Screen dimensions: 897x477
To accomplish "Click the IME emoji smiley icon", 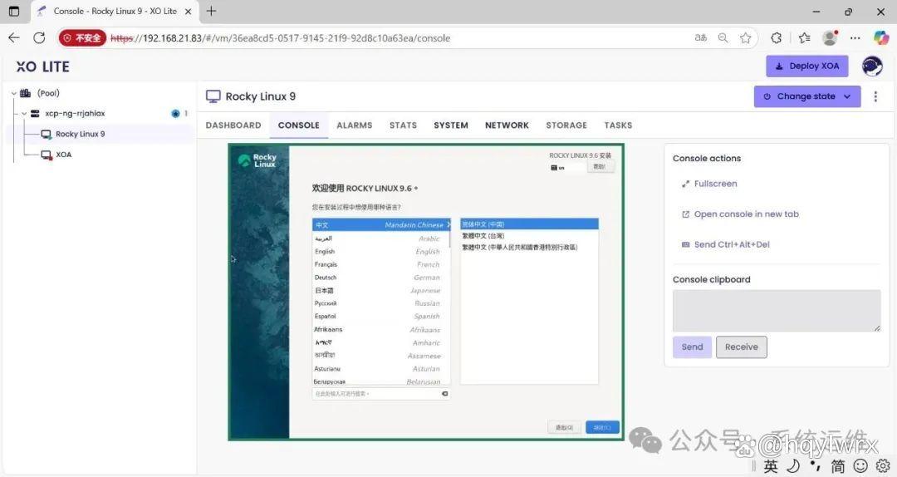I will [860, 466].
